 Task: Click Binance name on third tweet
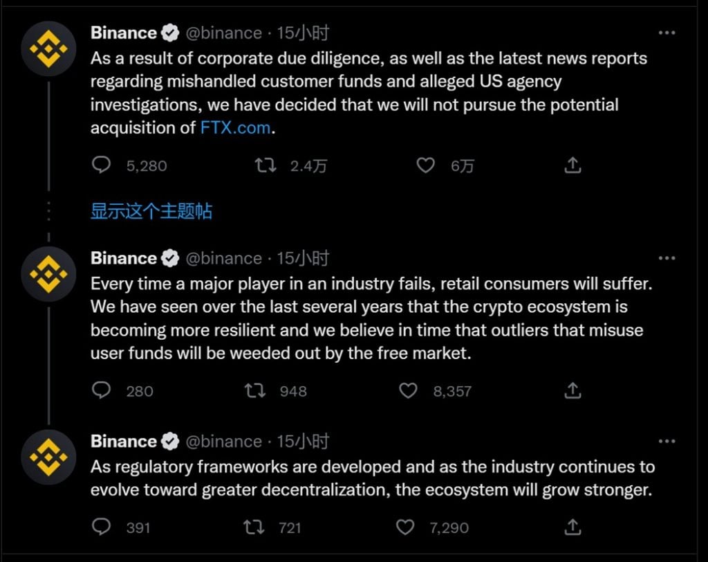click(124, 442)
